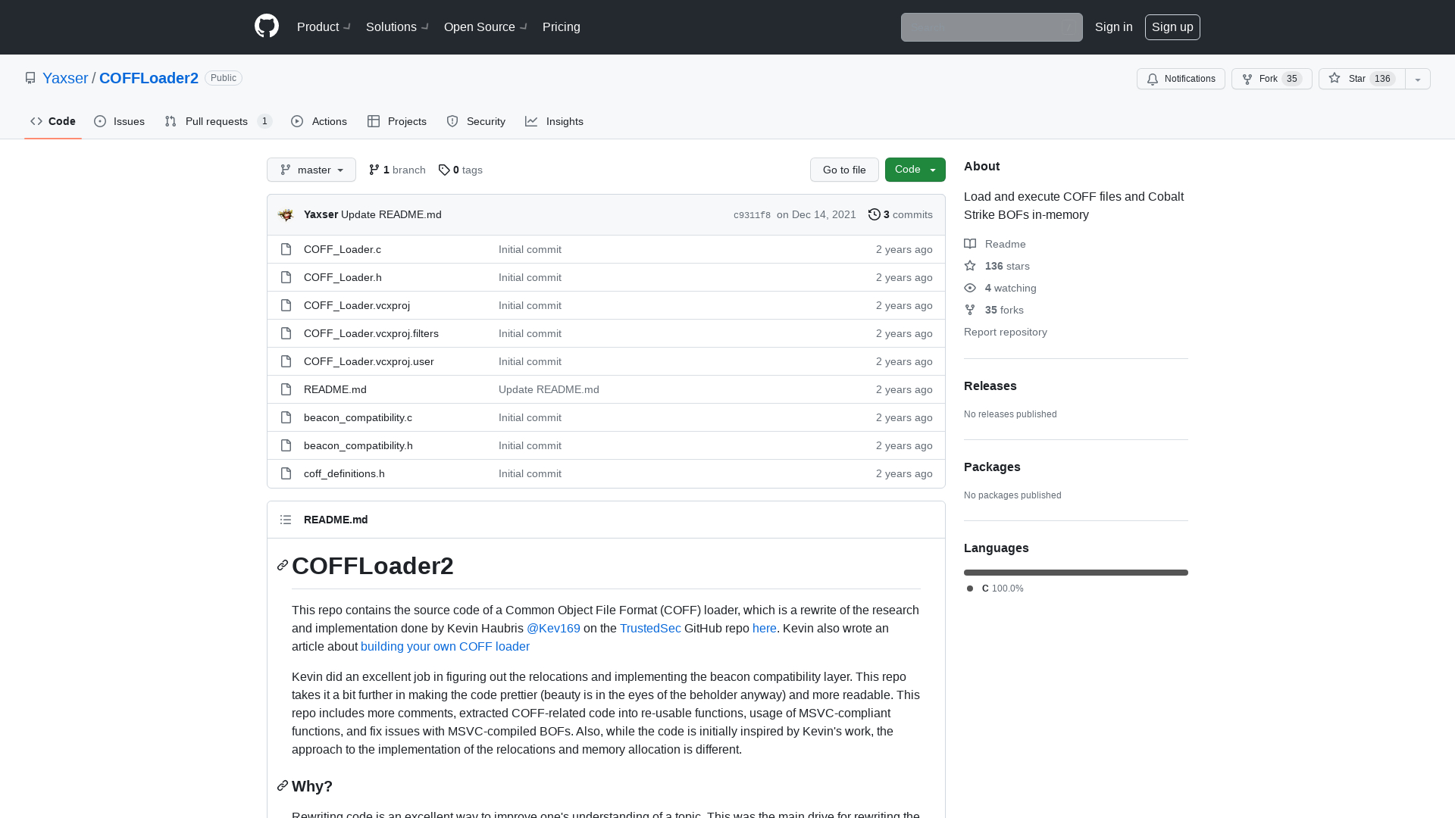1455x818 pixels.
Task: Switch to the Code tab
Action: (53, 121)
